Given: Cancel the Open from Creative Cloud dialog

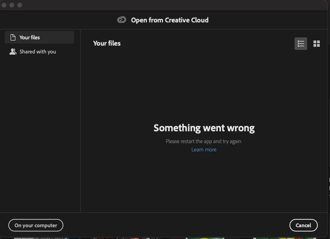Looking at the screenshot, I should (303, 225).
